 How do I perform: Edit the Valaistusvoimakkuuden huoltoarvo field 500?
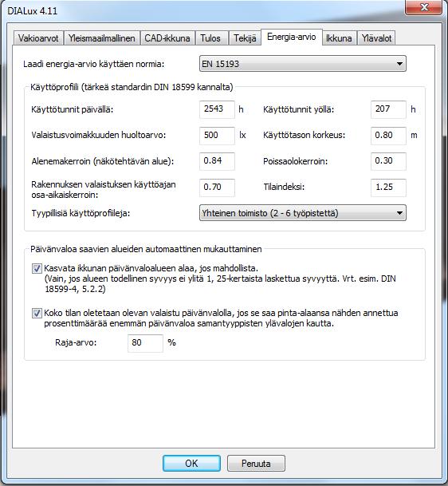point(217,136)
